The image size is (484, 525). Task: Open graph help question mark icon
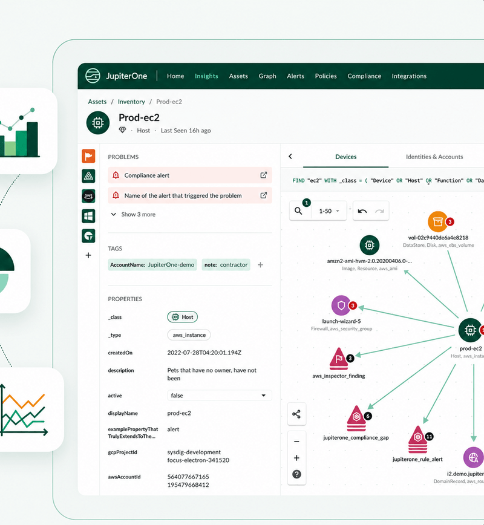(x=297, y=474)
